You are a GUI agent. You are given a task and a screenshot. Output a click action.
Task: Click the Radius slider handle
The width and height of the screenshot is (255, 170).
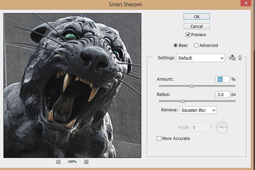tap(183, 101)
